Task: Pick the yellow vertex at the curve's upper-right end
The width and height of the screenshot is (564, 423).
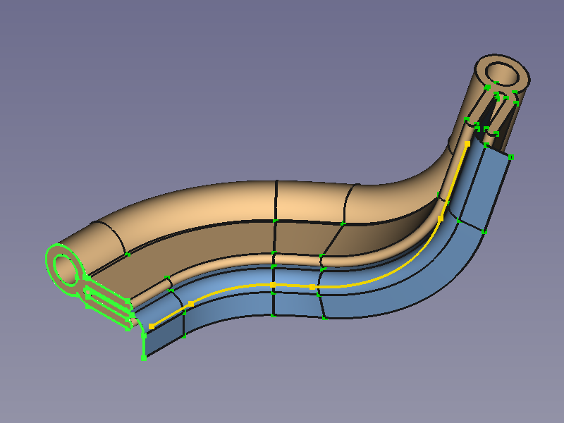Action: tap(467, 143)
